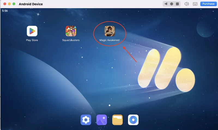Click the 5:56 clock in status bar
This screenshot has height=130, width=218.
5,11
